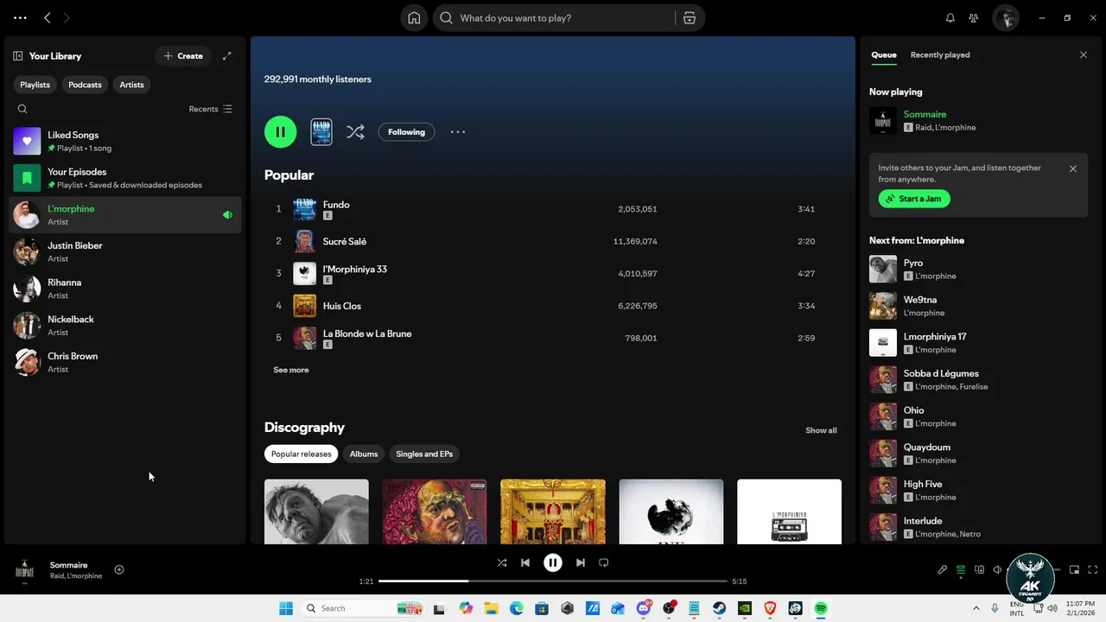
Task: Search in Your Library magnifier icon
Action: point(22,109)
